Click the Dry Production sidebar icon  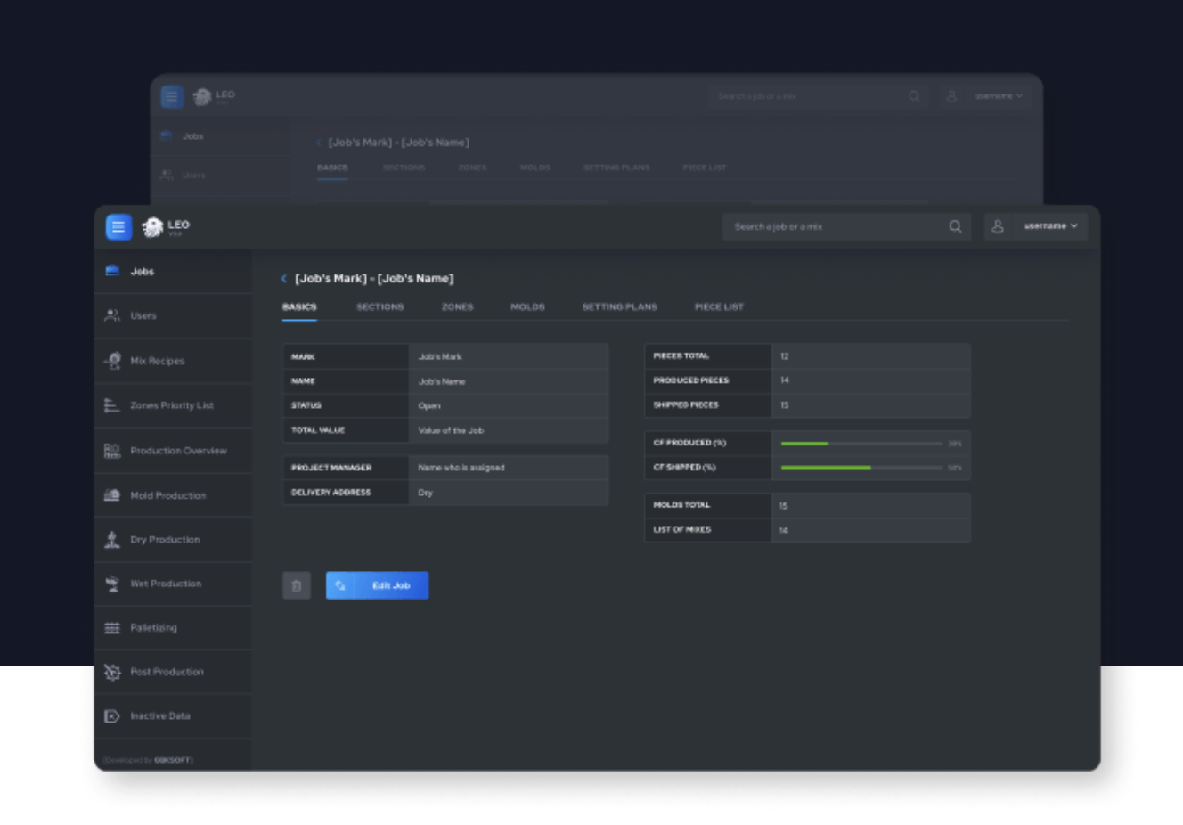[111, 540]
